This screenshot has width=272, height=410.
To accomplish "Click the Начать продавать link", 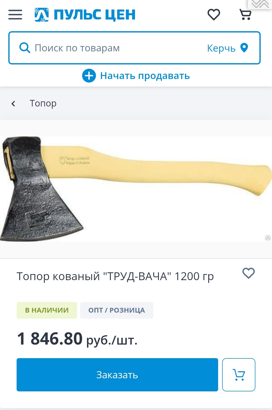I will (x=145, y=76).
